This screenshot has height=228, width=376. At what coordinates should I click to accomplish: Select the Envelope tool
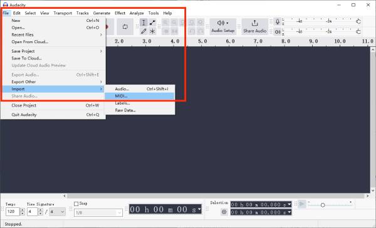click(x=152, y=23)
